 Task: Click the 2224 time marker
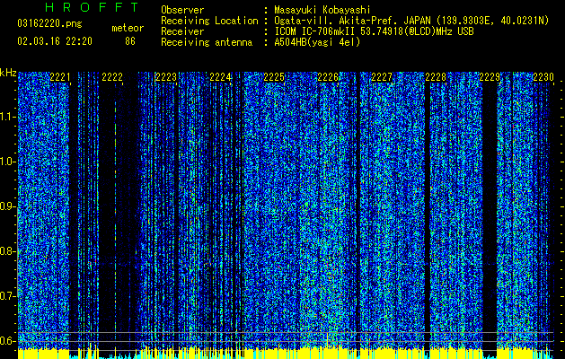(220, 77)
